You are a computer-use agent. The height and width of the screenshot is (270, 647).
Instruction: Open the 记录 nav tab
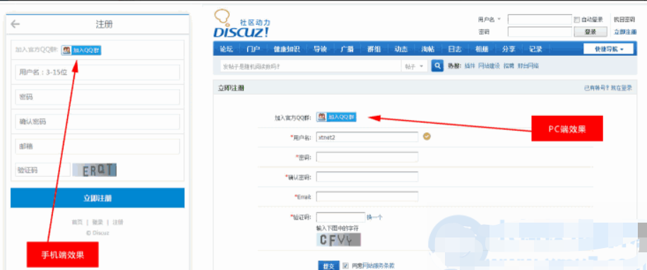pyautogui.click(x=535, y=49)
